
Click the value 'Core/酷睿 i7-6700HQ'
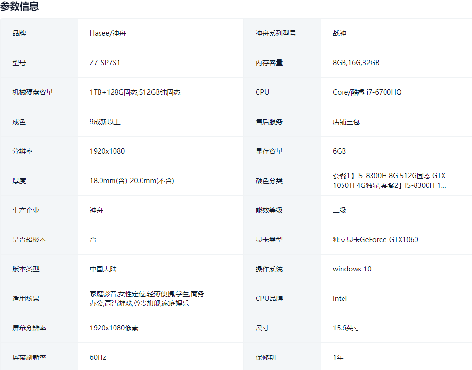(x=367, y=92)
